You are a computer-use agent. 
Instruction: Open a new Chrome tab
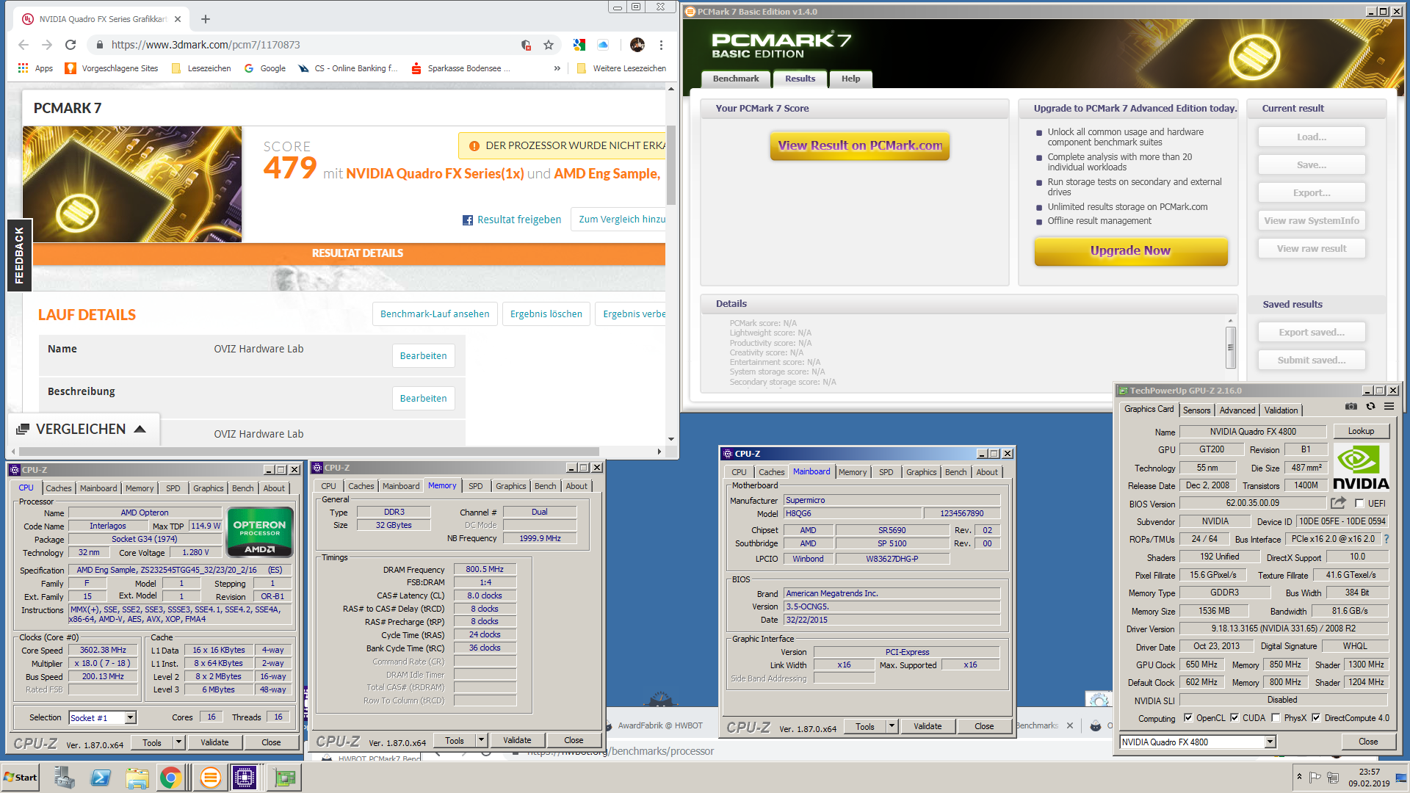(x=206, y=19)
